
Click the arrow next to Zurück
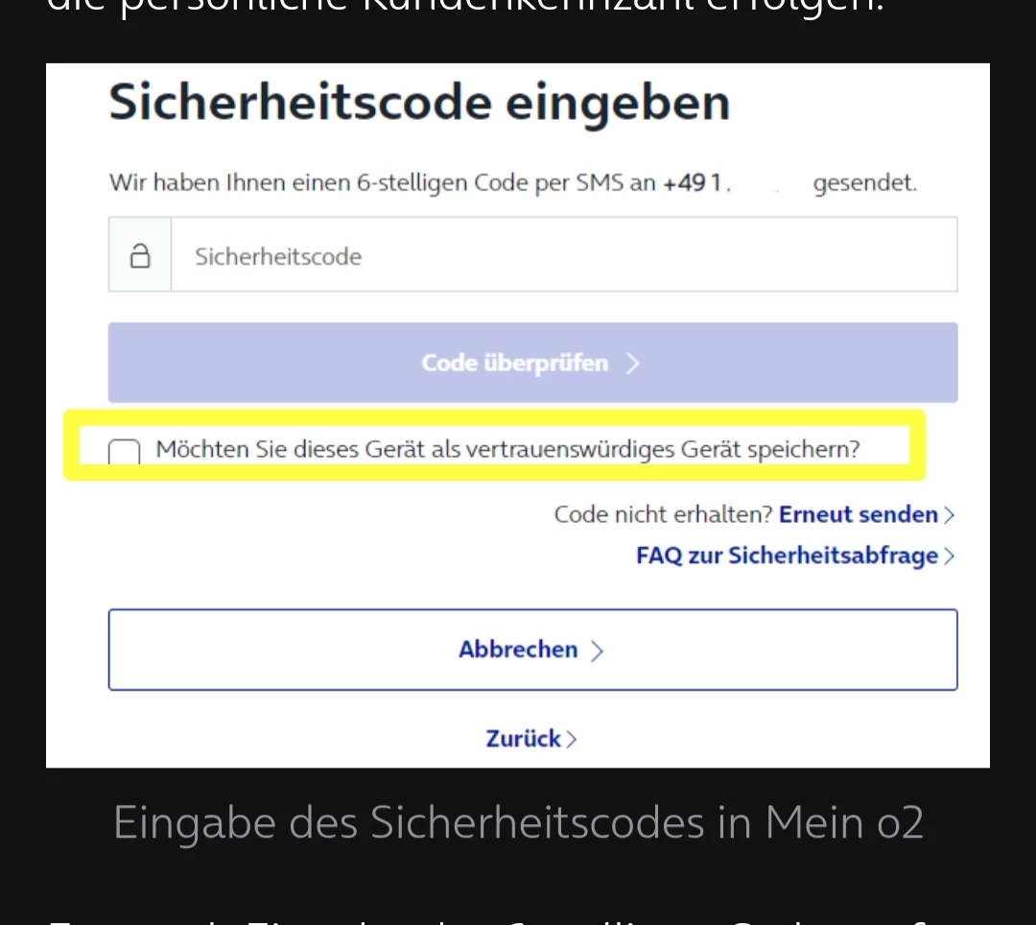click(572, 740)
